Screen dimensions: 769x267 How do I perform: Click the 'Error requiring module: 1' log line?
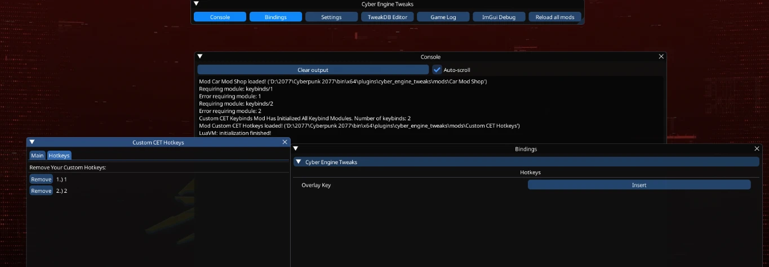230,96
